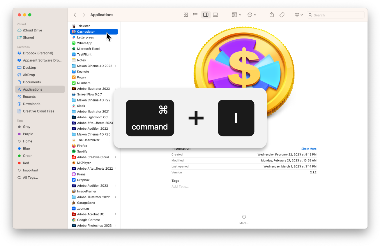Screen dimensions: 380x246
Task: Switch to column view
Action: pos(206,15)
